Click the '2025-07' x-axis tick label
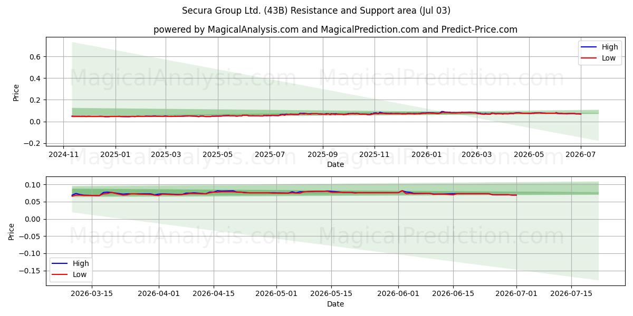 (270, 155)
